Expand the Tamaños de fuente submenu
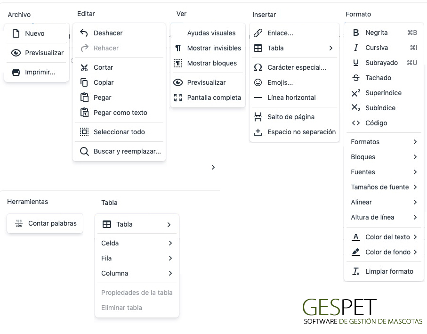Screen dimensions: 427x334 (x=384, y=187)
